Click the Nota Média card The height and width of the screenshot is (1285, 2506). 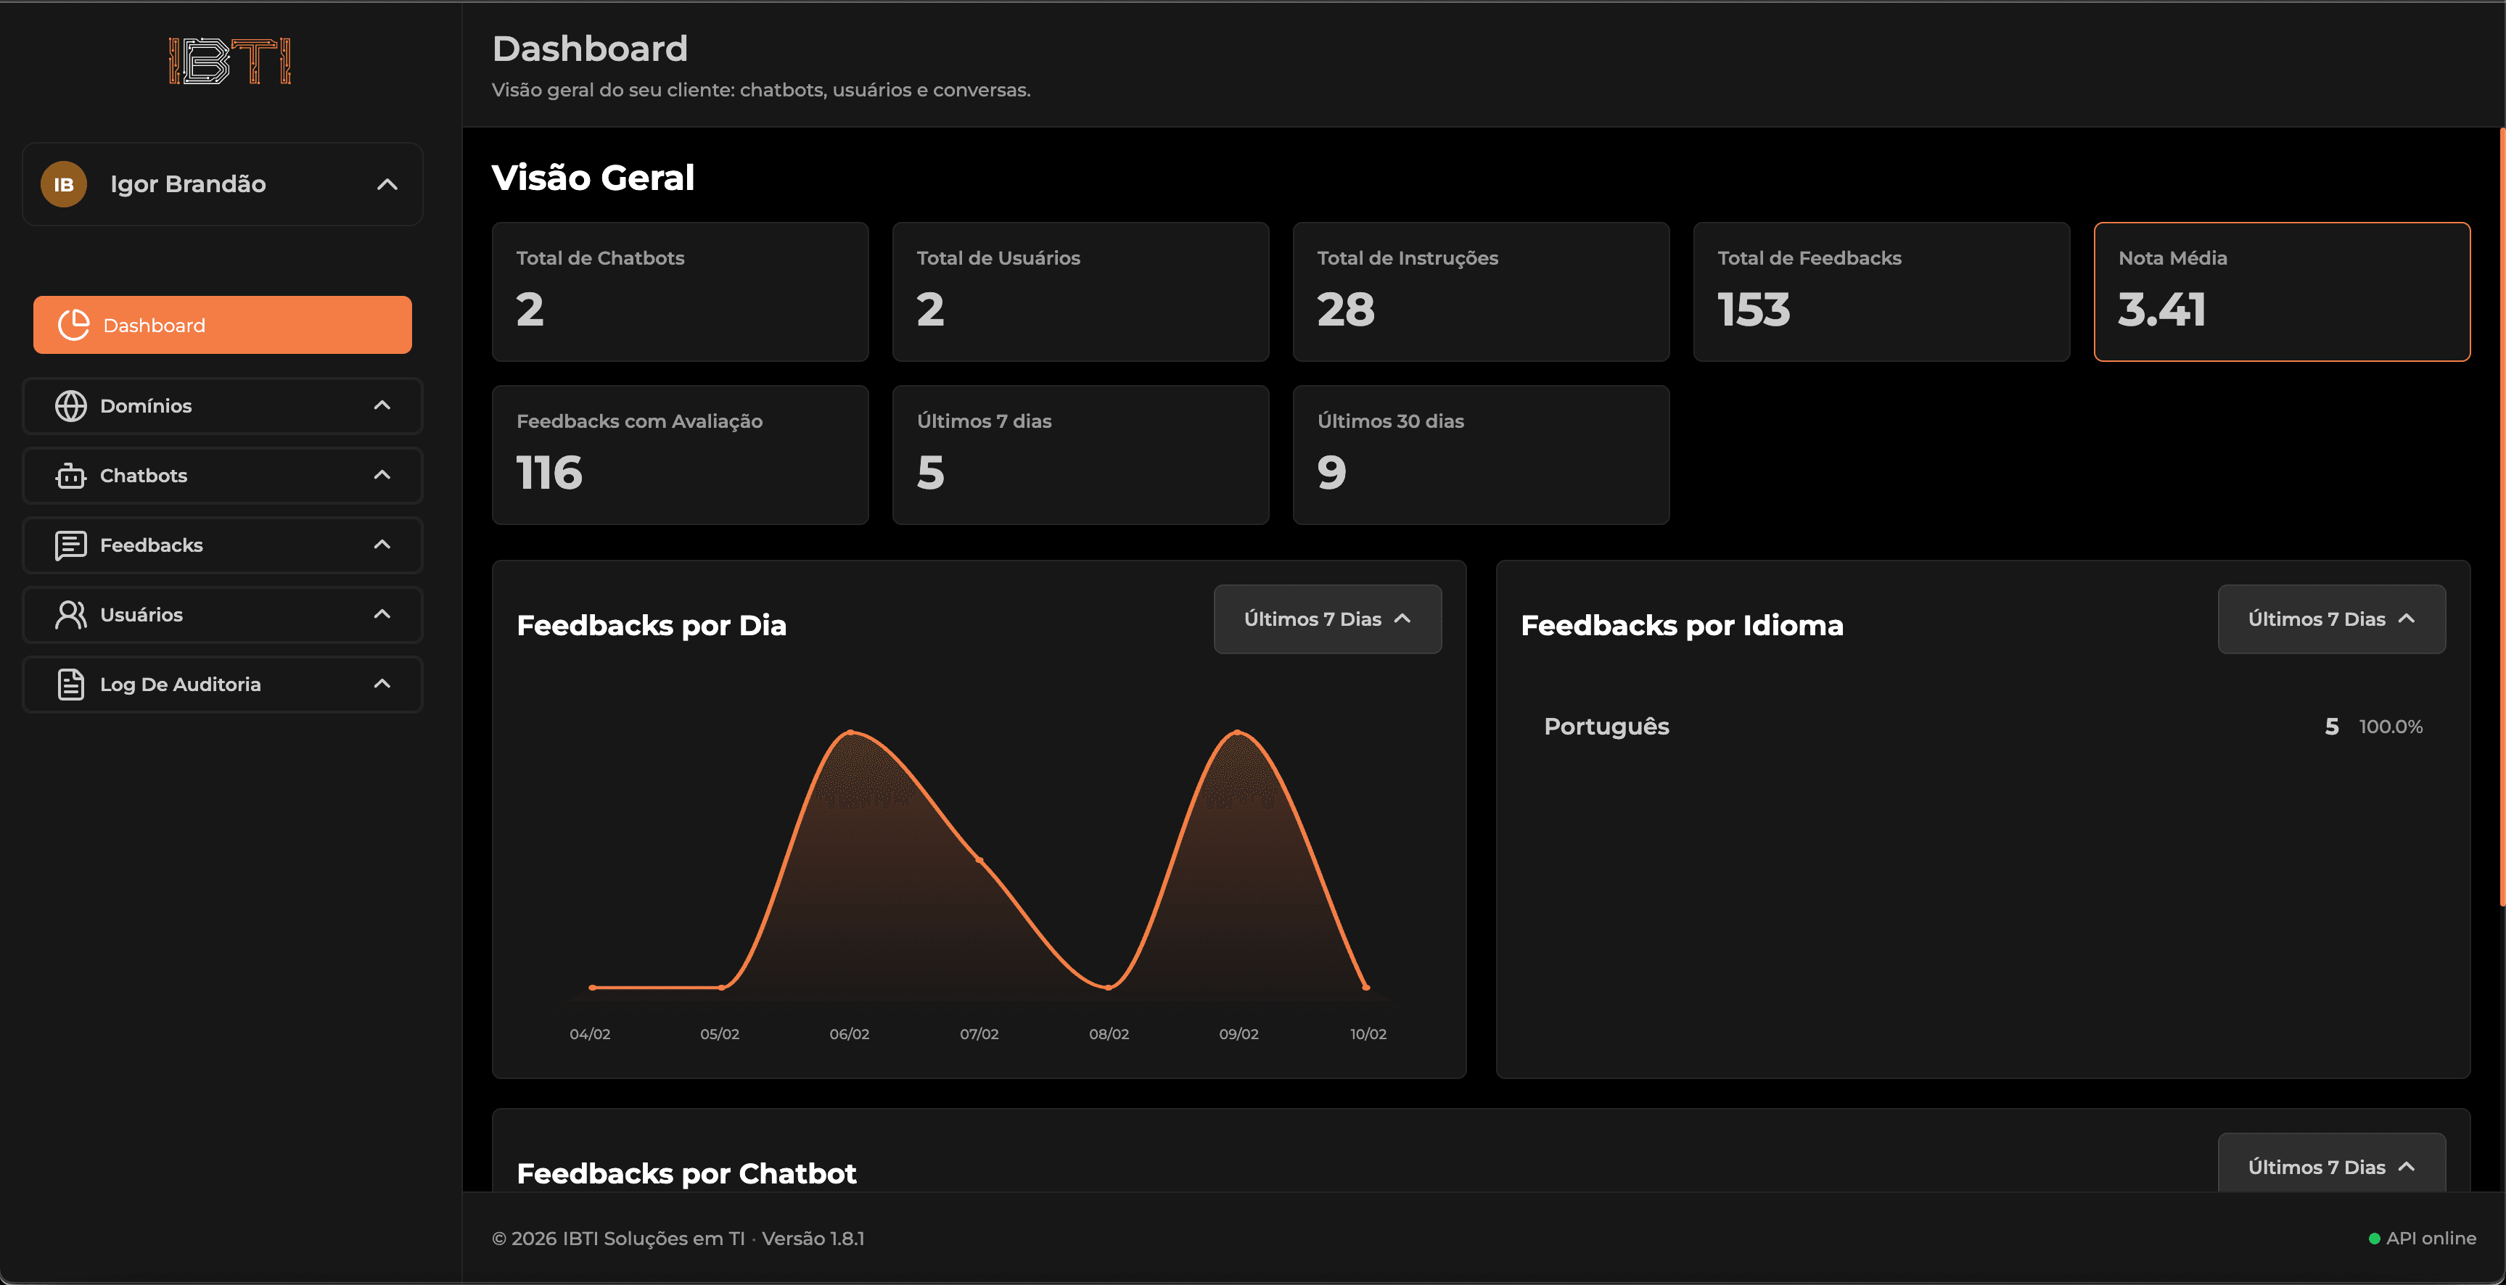[2281, 291]
